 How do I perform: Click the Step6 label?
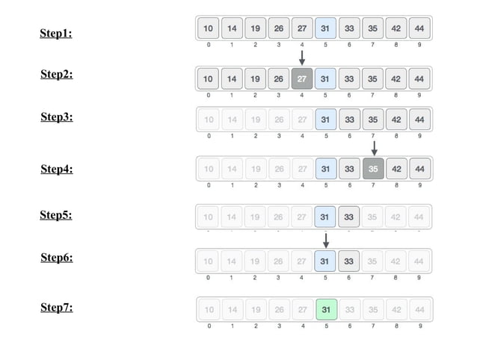tap(57, 258)
